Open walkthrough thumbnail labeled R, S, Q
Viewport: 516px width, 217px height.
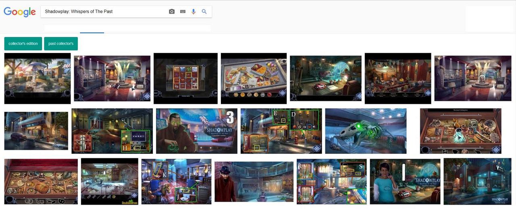(332, 182)
